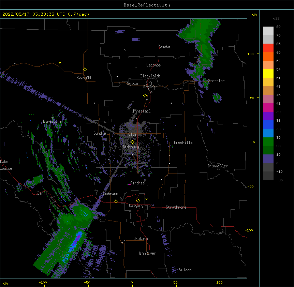Screen dimensions: 294x287
Task: Click the white cross marker west of Drumheller
Action: coord(209,128)
